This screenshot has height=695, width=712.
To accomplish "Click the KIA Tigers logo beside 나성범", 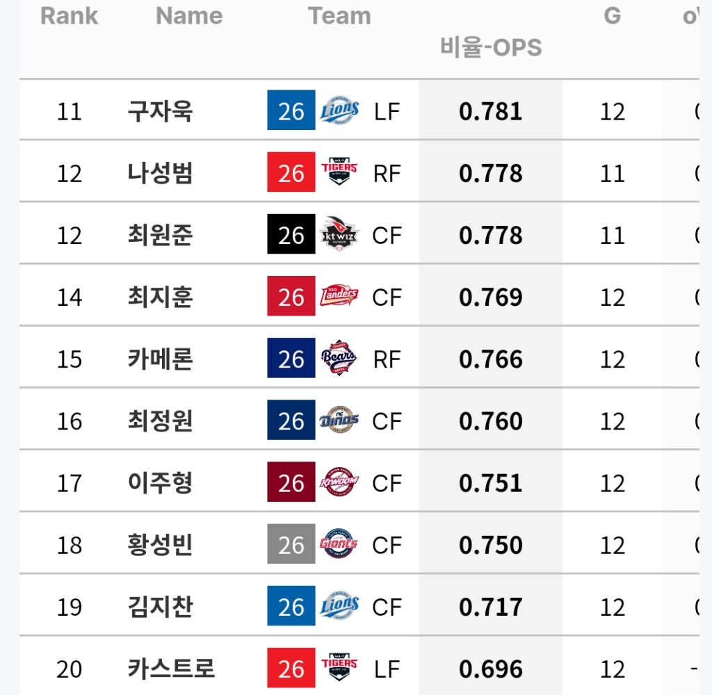I will pos(339,172).
